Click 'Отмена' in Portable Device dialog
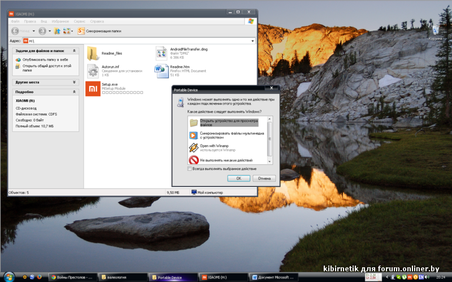 264,178
